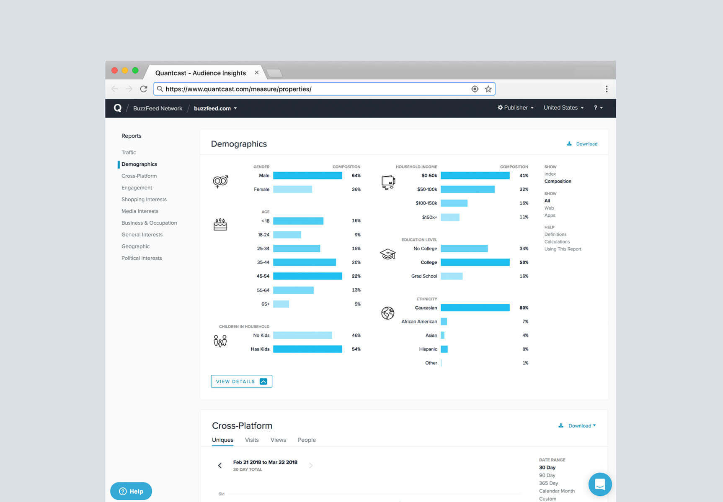This screenshot has width=723, height=502.
Task: Click the household income wallet icon
Action: click(388, 182)
